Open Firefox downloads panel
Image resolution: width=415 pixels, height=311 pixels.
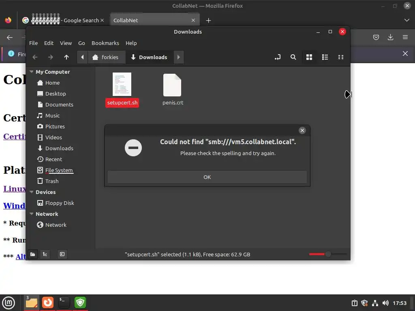coord(390,37)
